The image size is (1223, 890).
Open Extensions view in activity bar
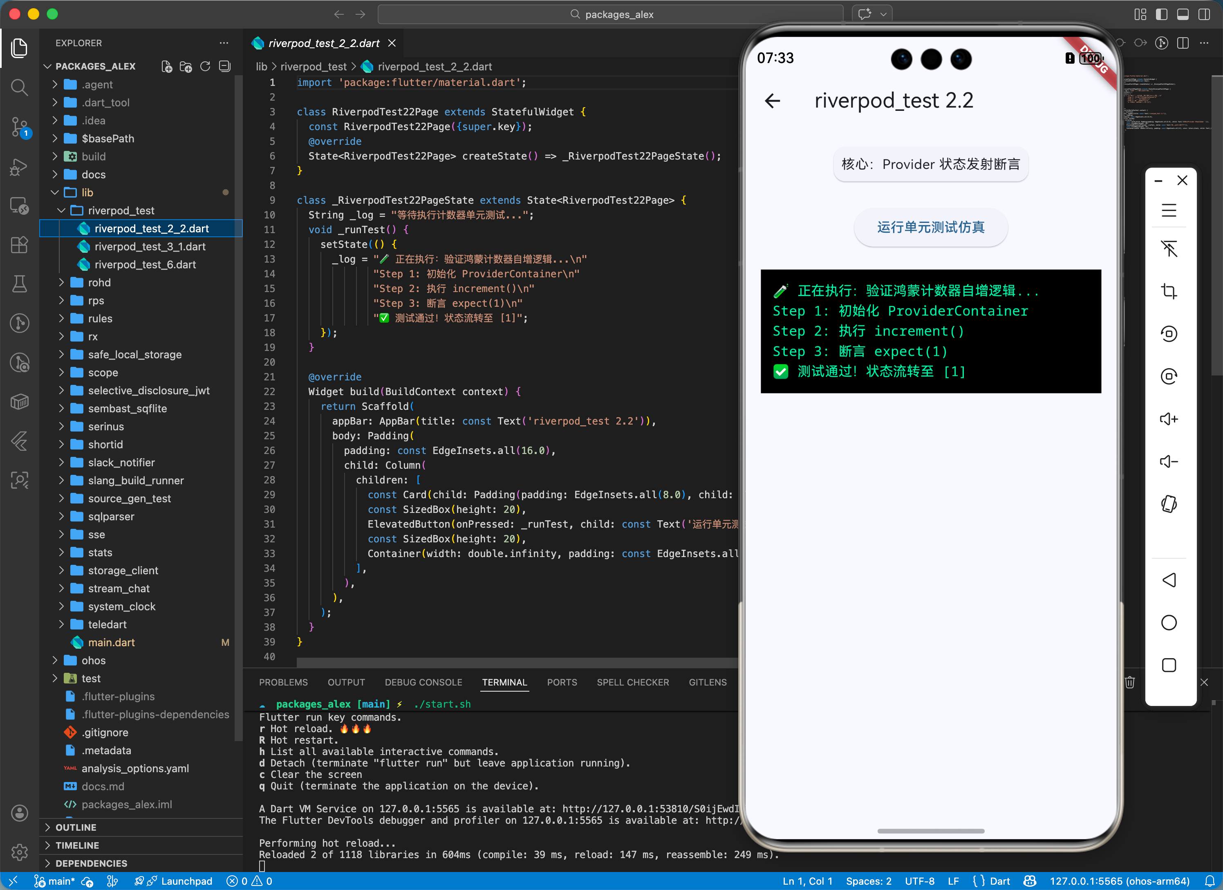tap(19, 245)
